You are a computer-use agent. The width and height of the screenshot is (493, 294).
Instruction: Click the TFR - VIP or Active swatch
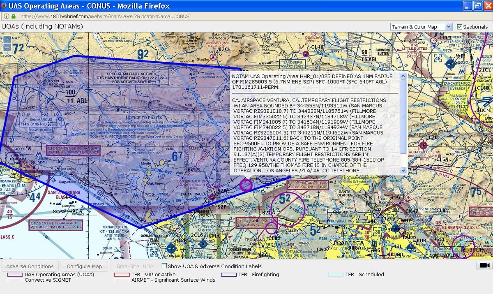[122, 274]
